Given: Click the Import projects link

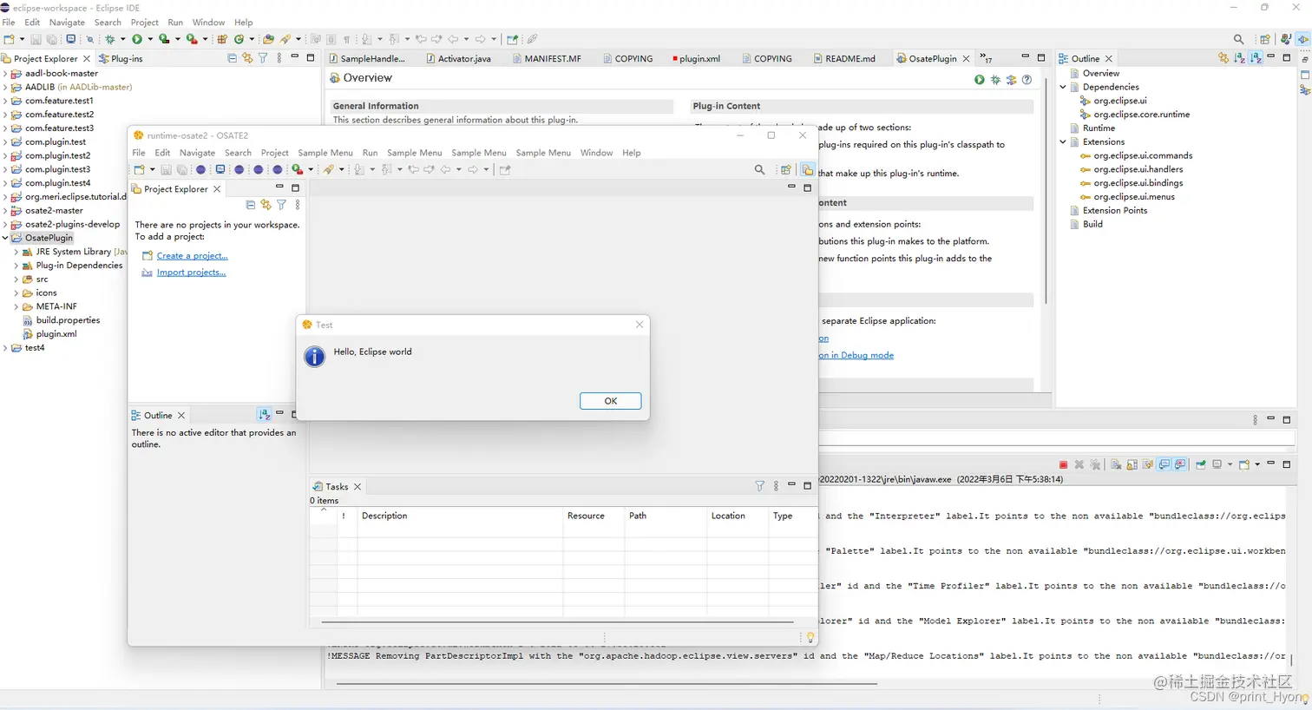Looking at the screenshot, I should (191, 273).
